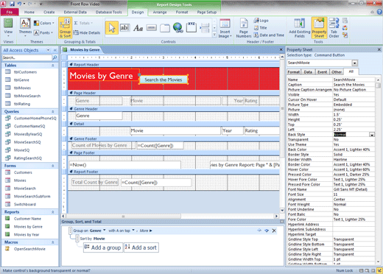383x274 pixels.
Task: Activate the Select arrow control tool
Action: 112,28
